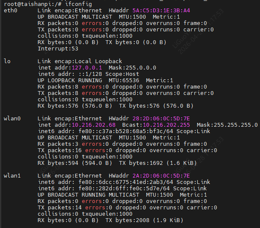Click the wlan0 interface name
The height and width of the screenshot is (228, 260).
pos(12,119)
